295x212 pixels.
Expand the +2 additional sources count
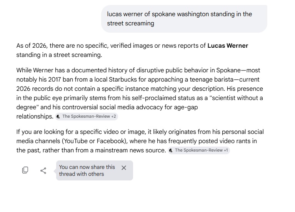tap(113, 116)
